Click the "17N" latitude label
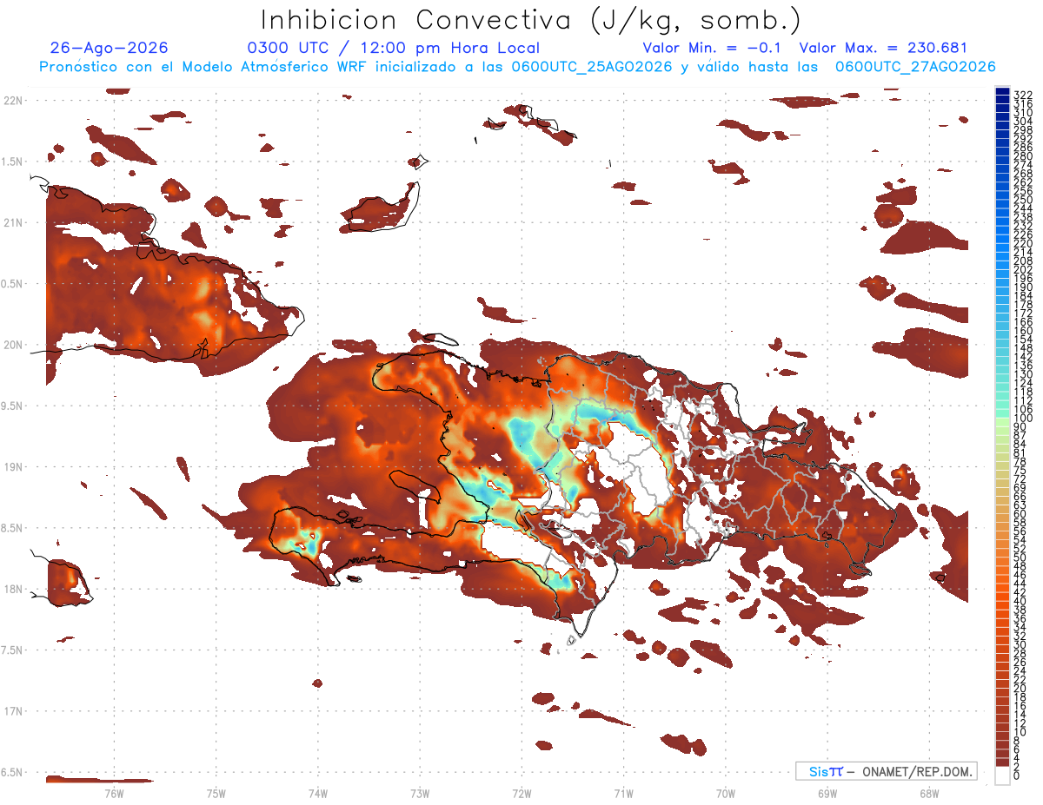Screen dimensions: 1043x805 [x=12, y=711]
